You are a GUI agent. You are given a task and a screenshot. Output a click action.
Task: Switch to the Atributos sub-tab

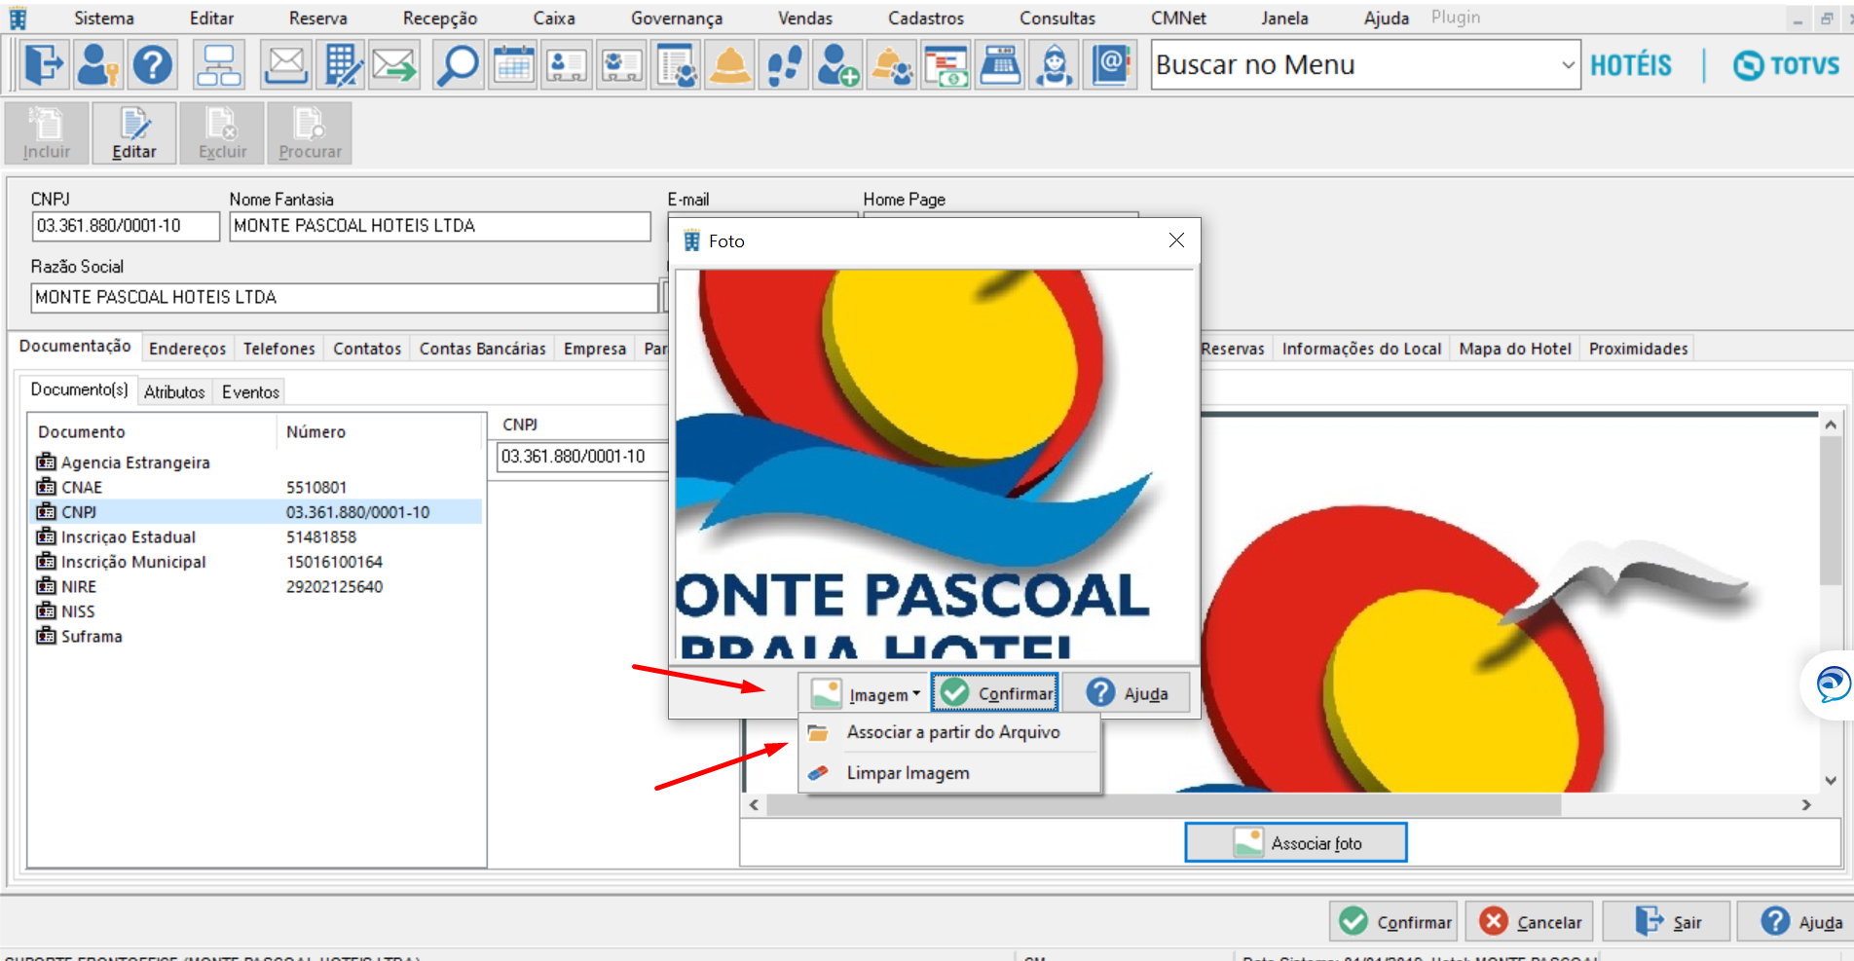(174, 391)
